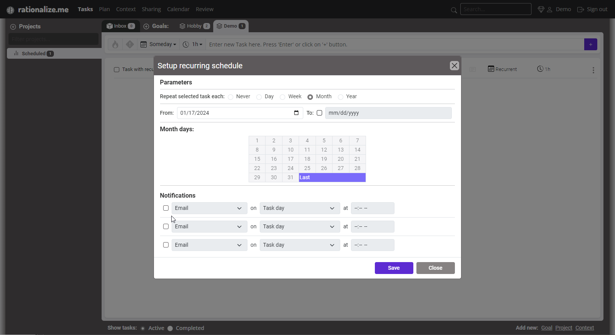Click the first notification time field
The height and width of the screenshot is (335, 615).
pyautogui.click(x=372, y=208)
